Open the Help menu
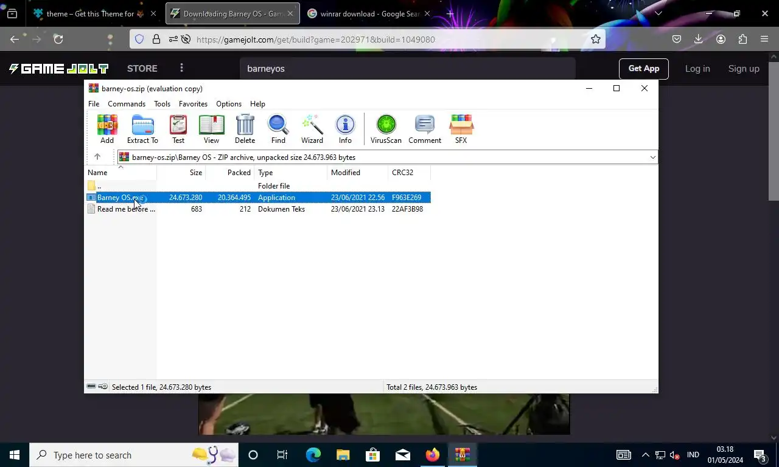779x467 pixels. pos(257,104)
